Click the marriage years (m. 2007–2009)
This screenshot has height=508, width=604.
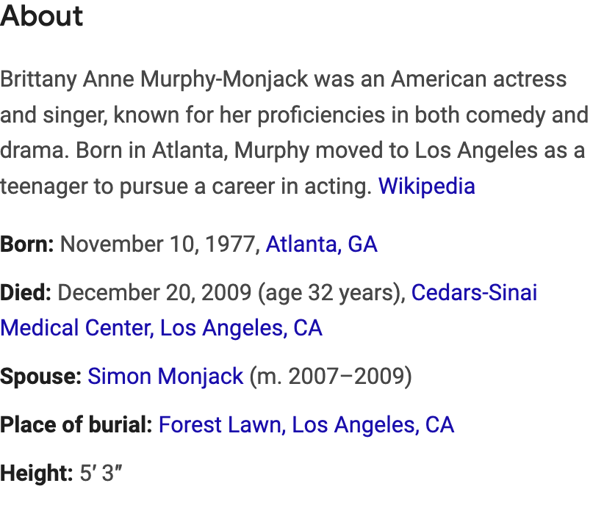tap(331, 377)
